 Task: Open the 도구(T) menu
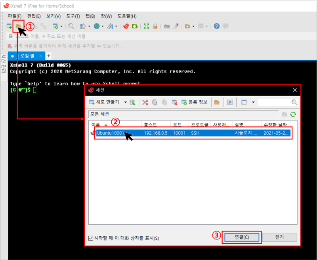coord(73,16)
